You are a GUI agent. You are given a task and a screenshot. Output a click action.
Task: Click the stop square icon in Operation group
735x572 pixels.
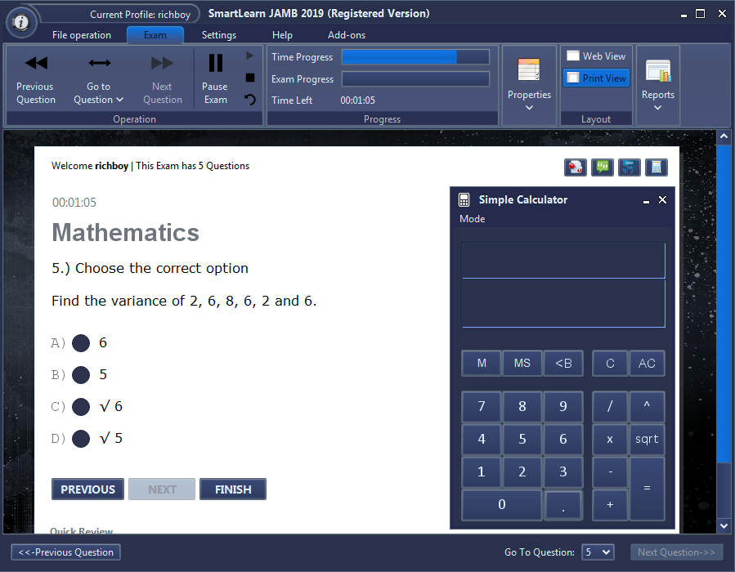[x=250, y=78]
